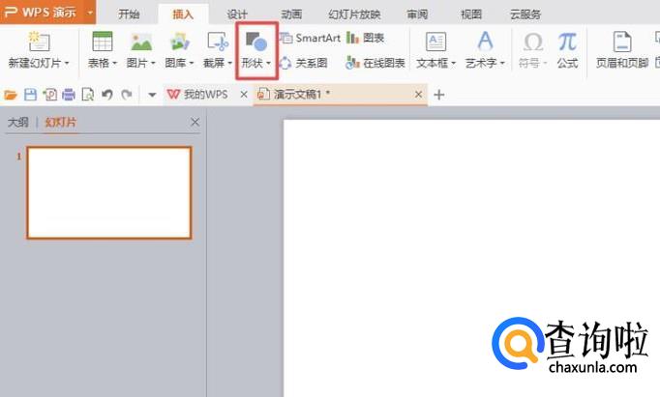Insert a 公式 formula

567,49
